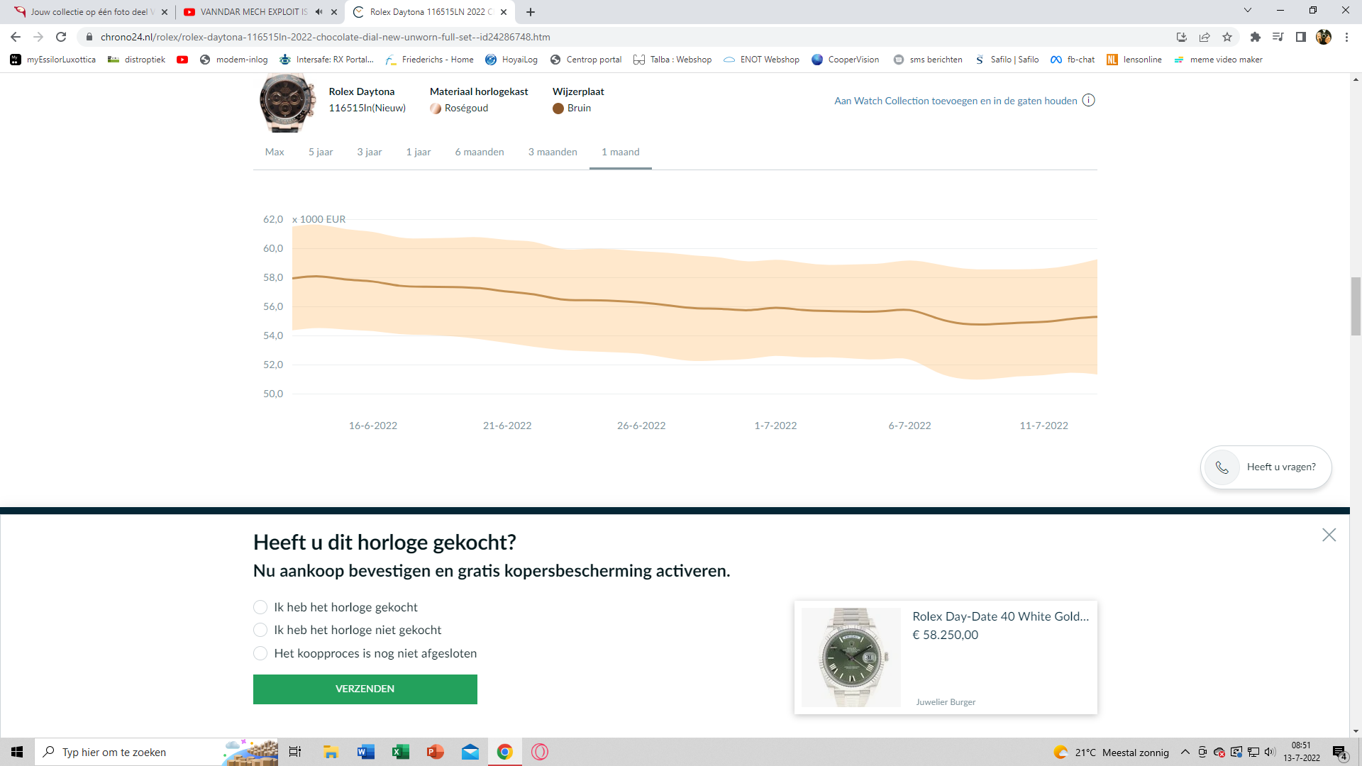Show the 1 jaar price range
This screenshot has height=766, width=1362.
tap(419, 152)
